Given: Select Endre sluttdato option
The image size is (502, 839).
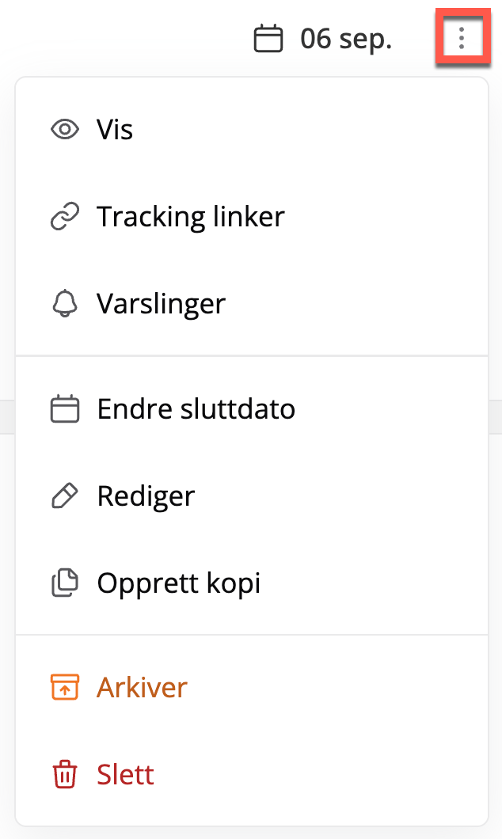Looking at the screenshot, I should 252,409.
